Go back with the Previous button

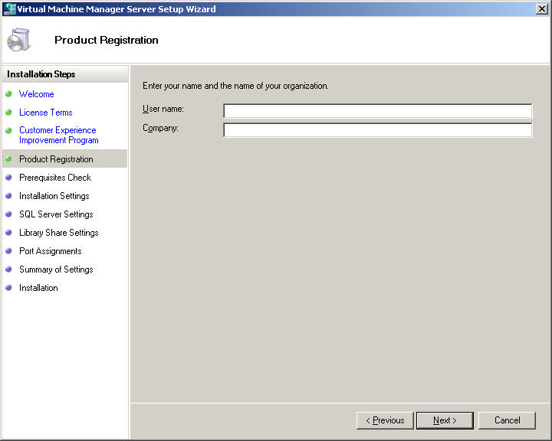point(385,420)
